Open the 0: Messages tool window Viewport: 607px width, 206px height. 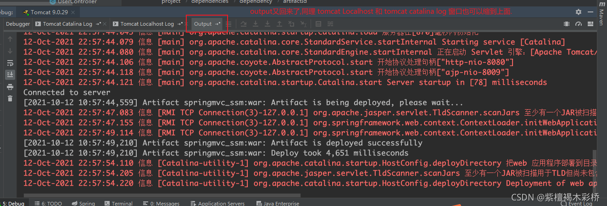click(161, 203)
